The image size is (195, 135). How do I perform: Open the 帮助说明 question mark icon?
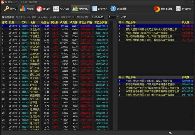113,9
